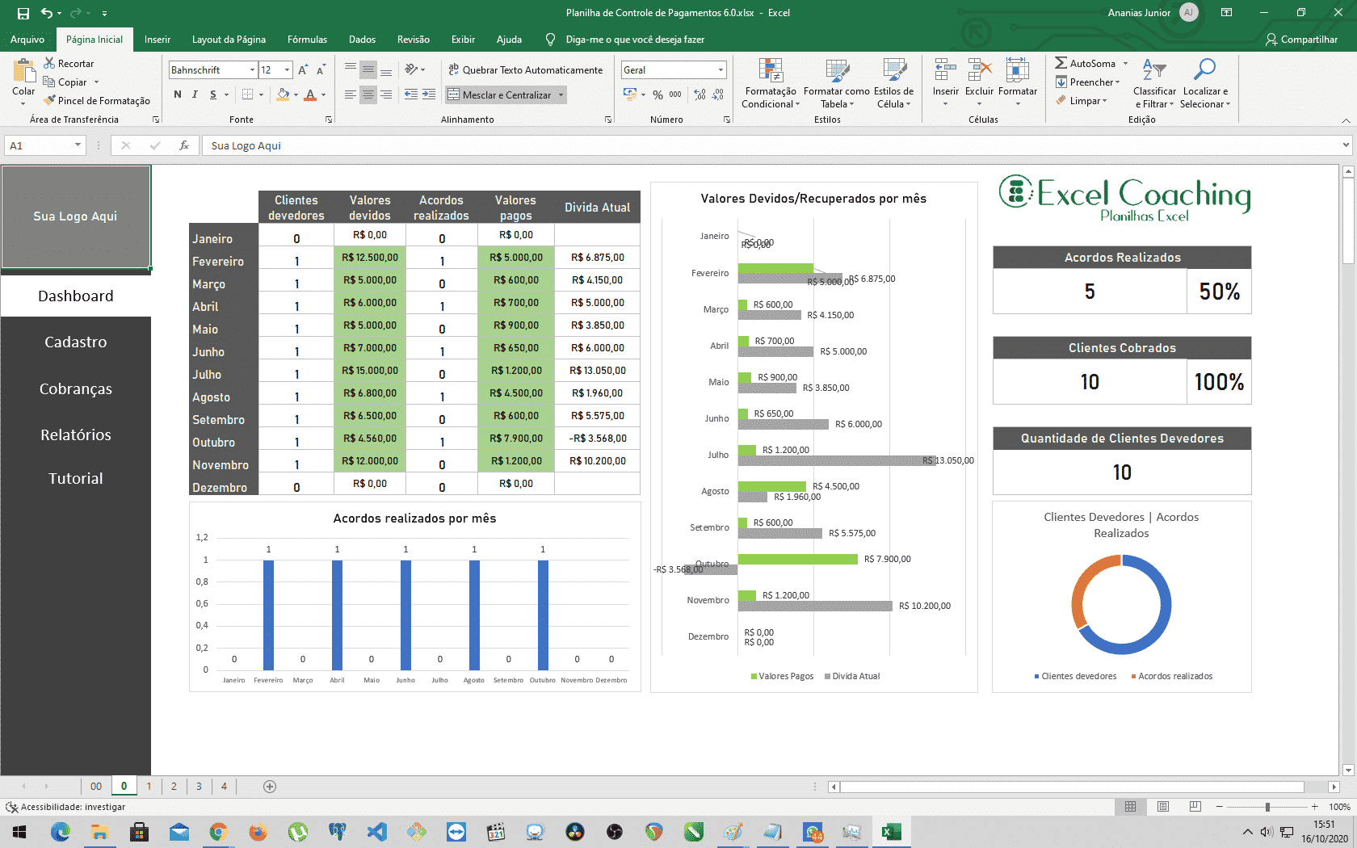
Task: Click Relatórios sidebar button
Action: [76, 435]
